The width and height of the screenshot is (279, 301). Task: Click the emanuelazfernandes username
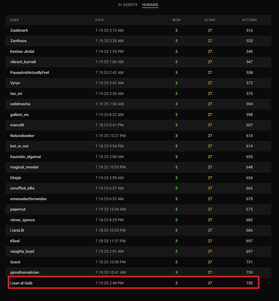pos(28,199)
